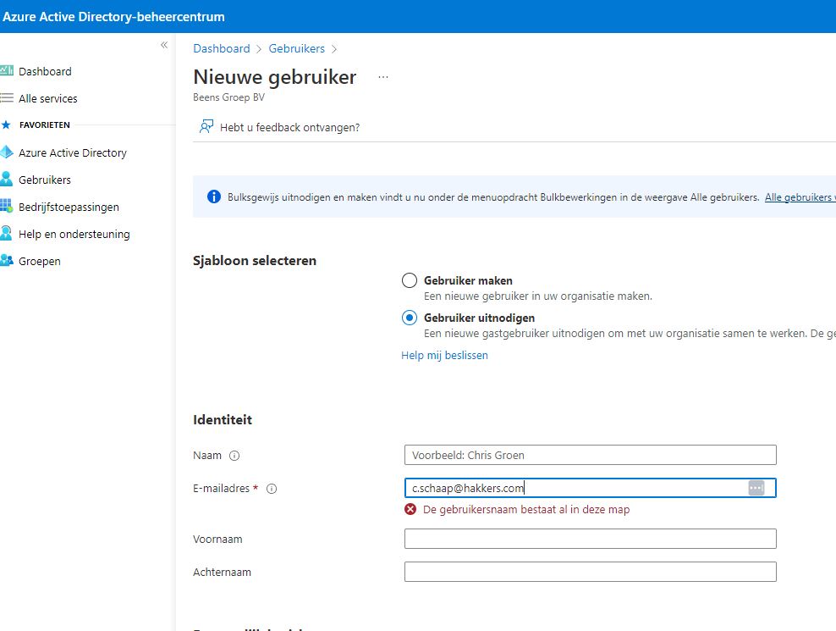Image resolution: width=836 pixels, height=631 pixels.
Task: Click the 'Identiteit' section heading
Action: tap(223, 419)
